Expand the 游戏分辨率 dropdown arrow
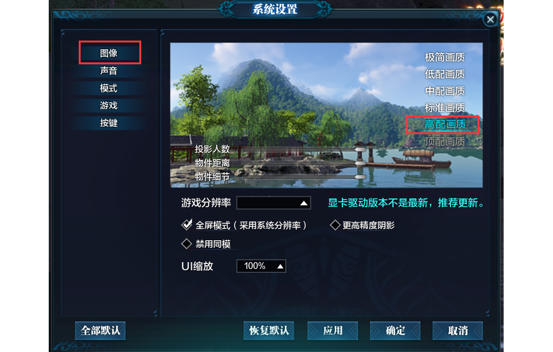Screen dimensions: 553x352 point(304,203)
